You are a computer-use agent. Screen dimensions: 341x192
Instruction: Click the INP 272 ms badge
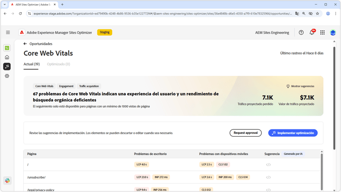coord(161,177)
